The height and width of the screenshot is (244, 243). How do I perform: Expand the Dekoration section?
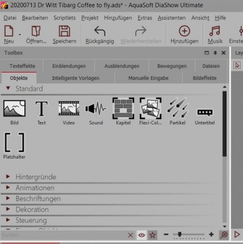[x=8, y=209]
